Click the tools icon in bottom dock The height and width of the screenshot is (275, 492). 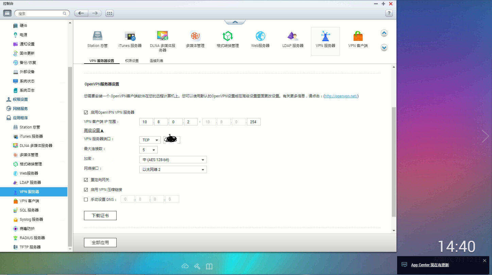point(197,266)
